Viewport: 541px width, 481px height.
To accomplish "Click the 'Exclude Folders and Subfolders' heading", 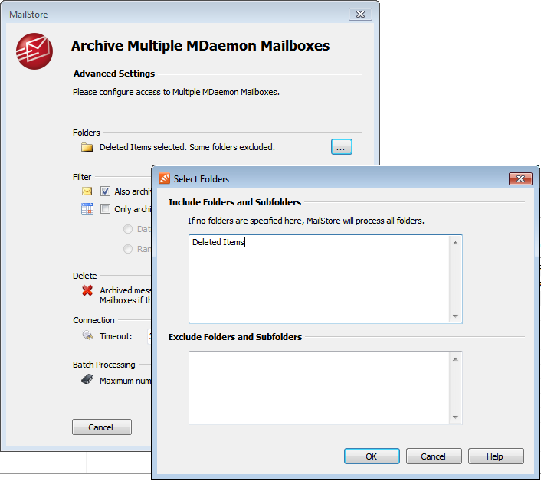I will click(235, 337).
